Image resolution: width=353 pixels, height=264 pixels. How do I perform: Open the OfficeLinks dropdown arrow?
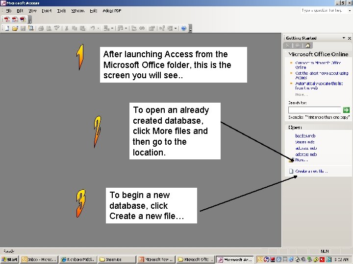(x=112, y=28)
